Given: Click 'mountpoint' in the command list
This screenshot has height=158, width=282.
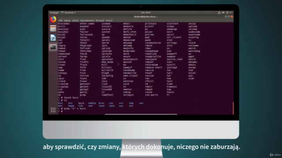Looking at the screenshot, I should coord(130,59).
